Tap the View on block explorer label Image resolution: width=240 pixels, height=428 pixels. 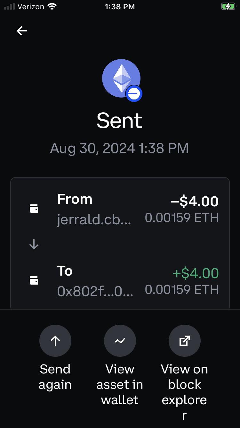pyautogui.click(x=185, y=392)
